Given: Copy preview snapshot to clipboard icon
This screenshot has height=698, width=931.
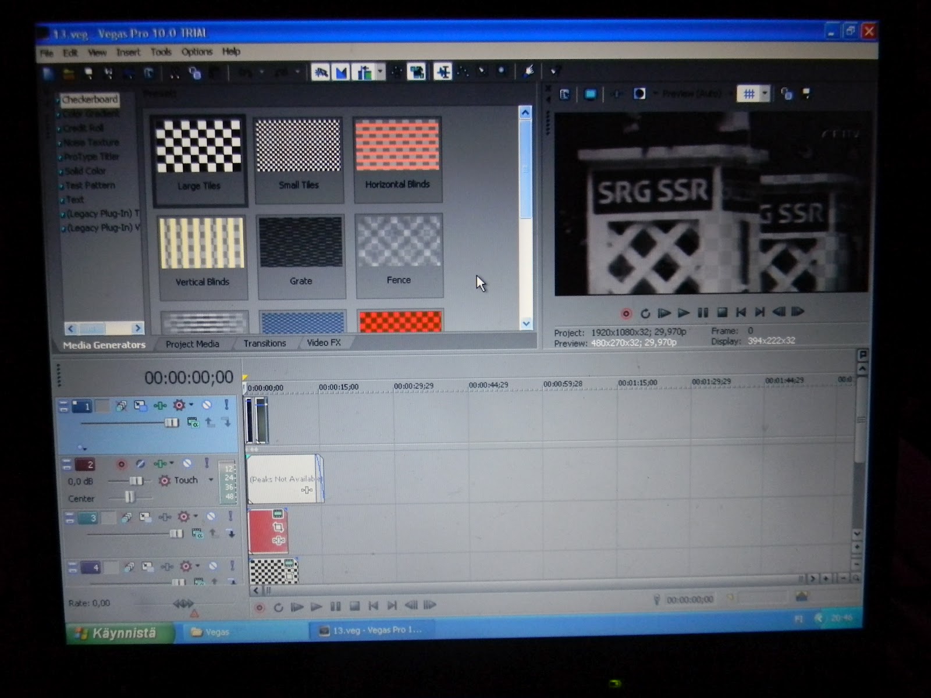Looking at the screenshot, I should tap(787, 94).
